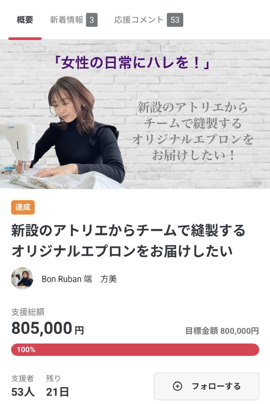
Task: Click the フォローする button
Action: point(207,386)
